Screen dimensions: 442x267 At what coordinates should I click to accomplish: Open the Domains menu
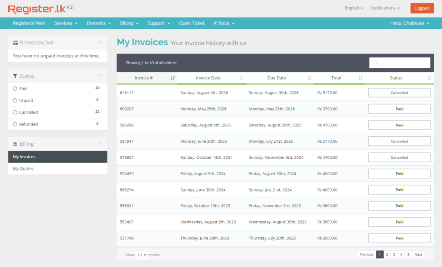(x=99, y=23)
